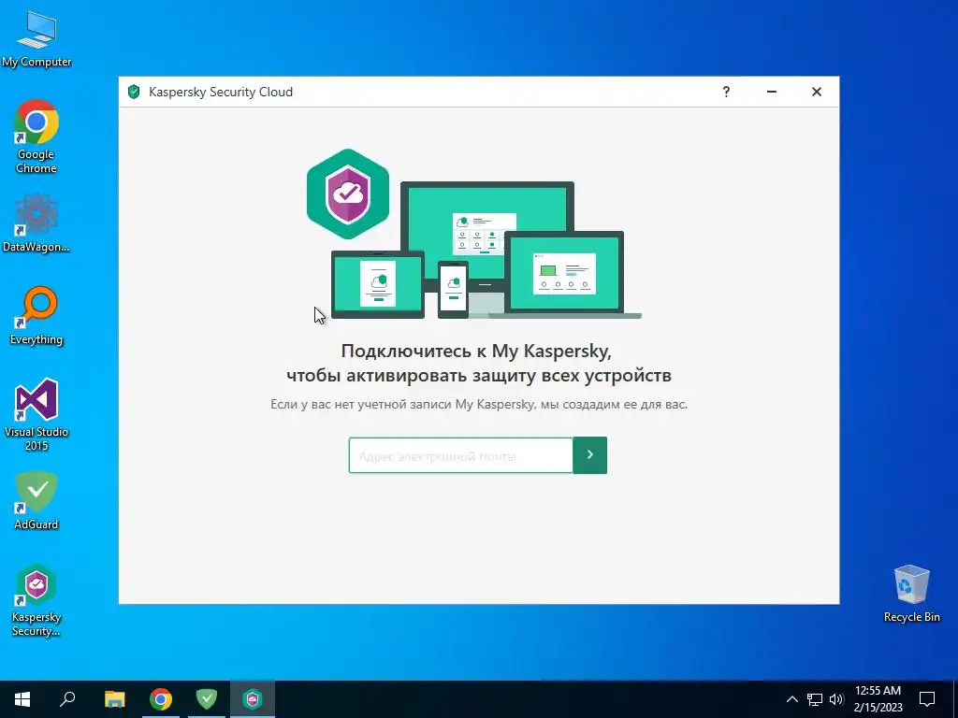Switch to AdGuard in the taskbar

[207, 699]
